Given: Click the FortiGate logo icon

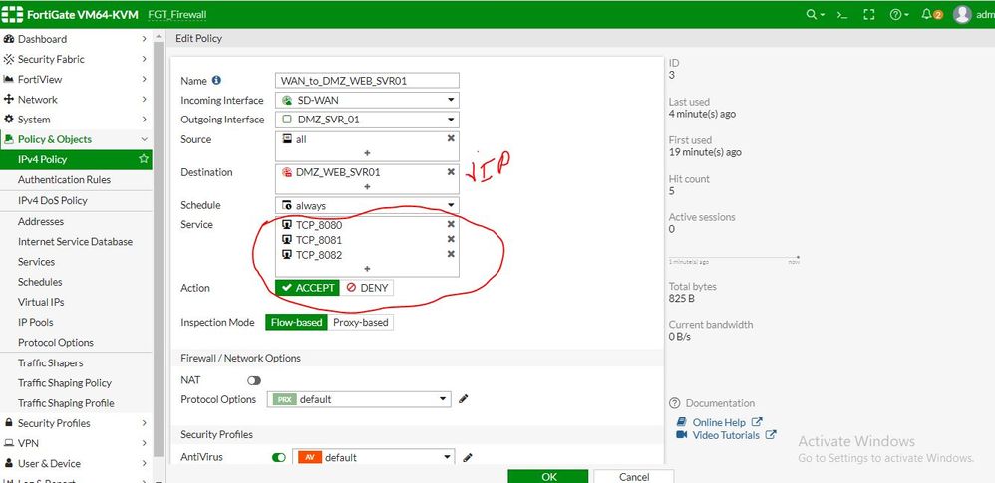Looking at the screenshot, I should (12, 15).
